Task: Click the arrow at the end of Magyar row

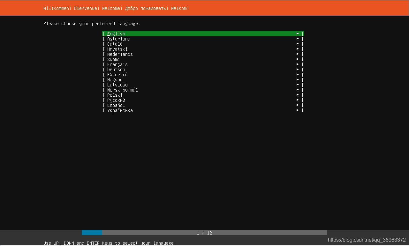Action: [x=298, y=79]
